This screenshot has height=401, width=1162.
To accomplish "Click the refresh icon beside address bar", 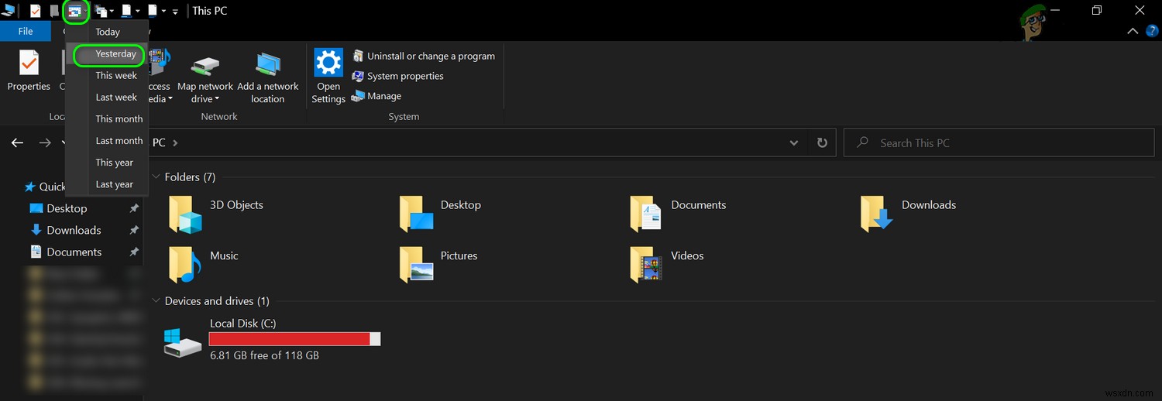I will 822,143.
